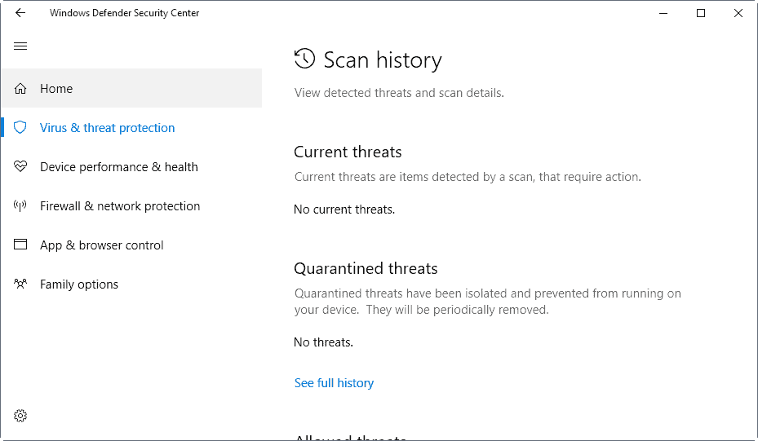The width and height of the screenshot is (758, 441).
Task: Maximize the Security Center window
Action: pos(700,13)
